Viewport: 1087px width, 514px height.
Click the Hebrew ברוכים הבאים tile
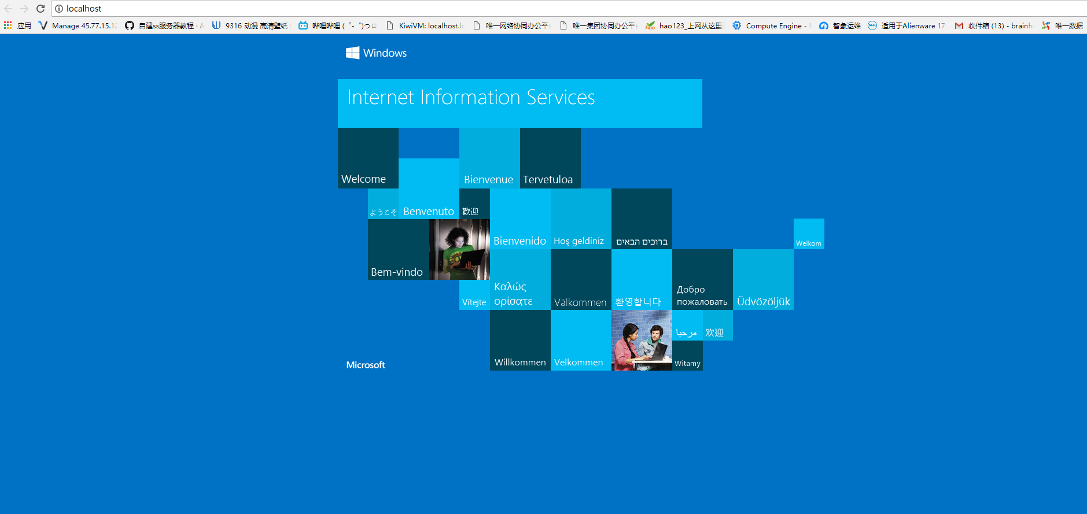pos(642,219)
